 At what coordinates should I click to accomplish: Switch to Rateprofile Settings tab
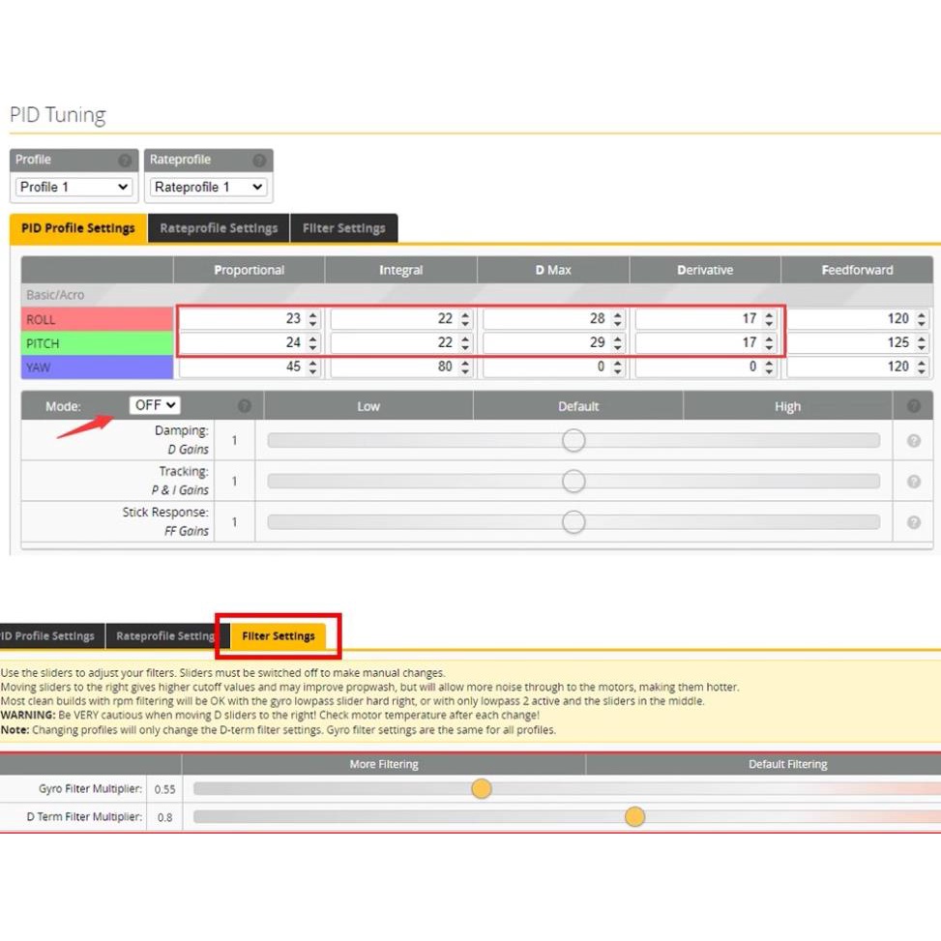pos(219,228)
